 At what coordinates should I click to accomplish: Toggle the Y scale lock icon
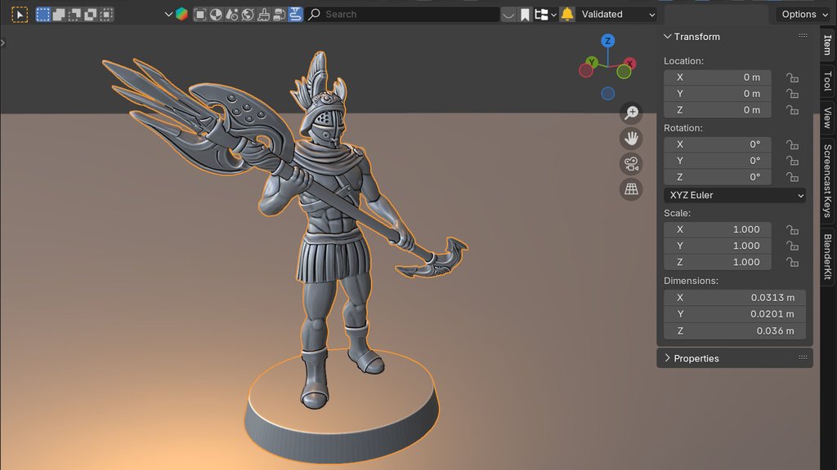791,246
